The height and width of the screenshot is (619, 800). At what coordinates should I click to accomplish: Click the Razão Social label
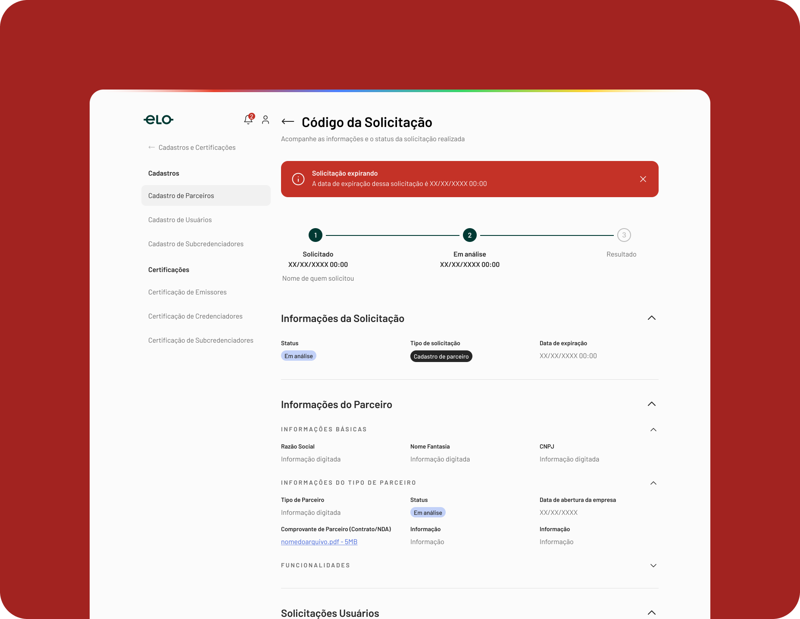[298, 447]
